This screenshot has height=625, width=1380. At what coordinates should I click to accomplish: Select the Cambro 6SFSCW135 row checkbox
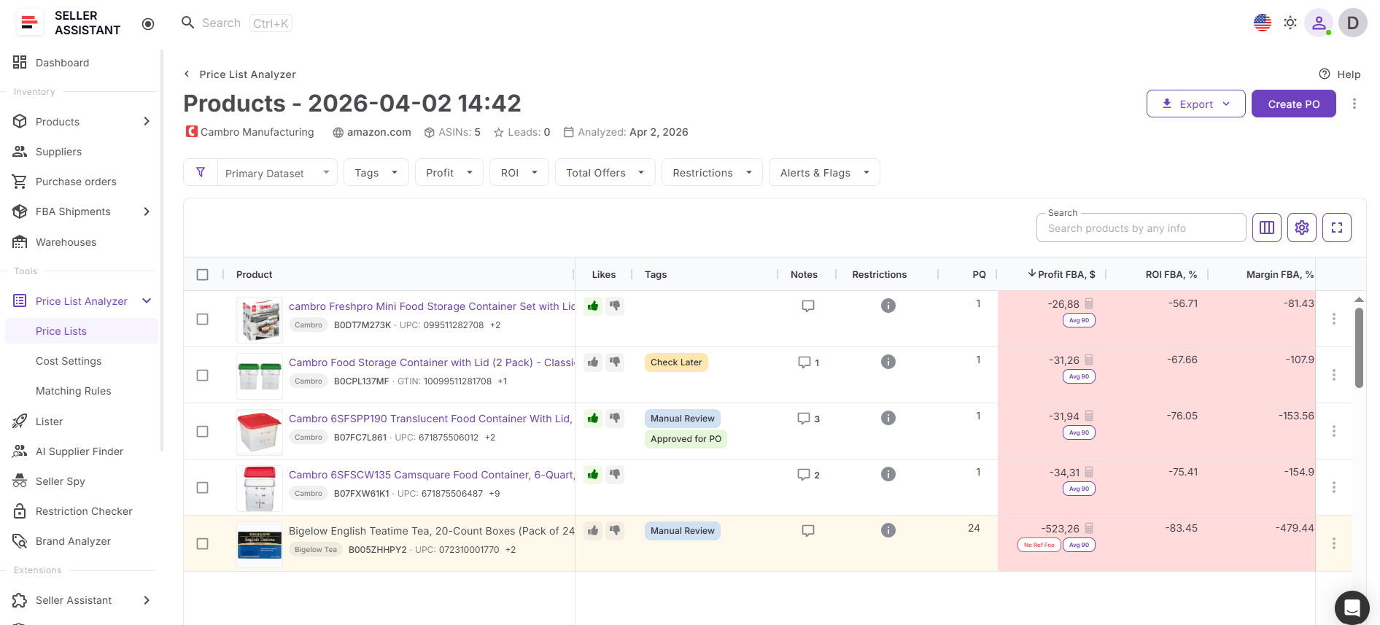(x=203, y=488)
